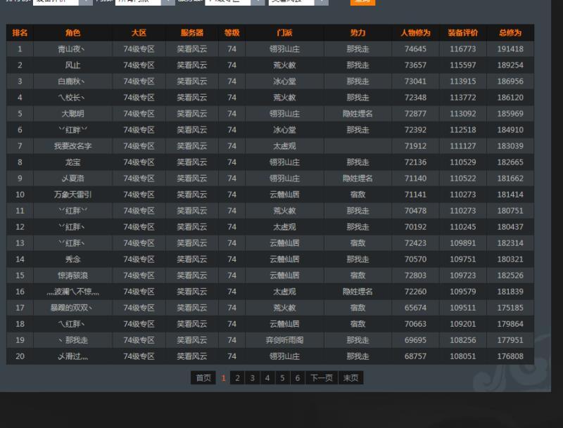The height and width of the screenshot is (428, 563).
Task: Click the 门派 column header
Action: [x=285, y=33]
